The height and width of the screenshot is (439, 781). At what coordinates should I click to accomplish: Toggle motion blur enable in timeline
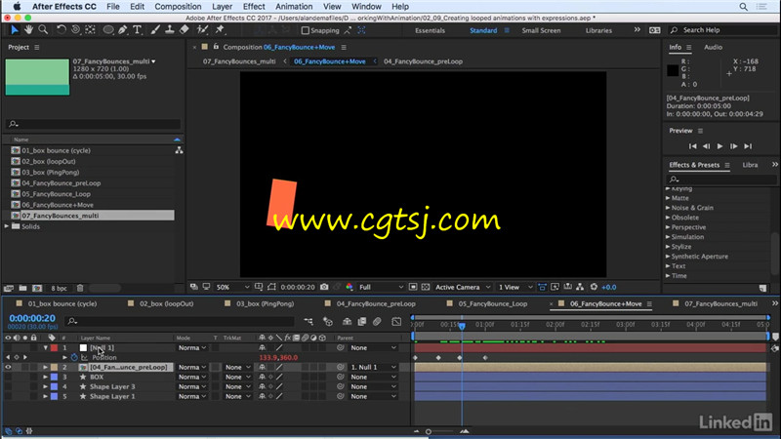377,322
